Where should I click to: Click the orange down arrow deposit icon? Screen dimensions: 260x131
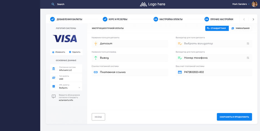(x=96, y=43)
